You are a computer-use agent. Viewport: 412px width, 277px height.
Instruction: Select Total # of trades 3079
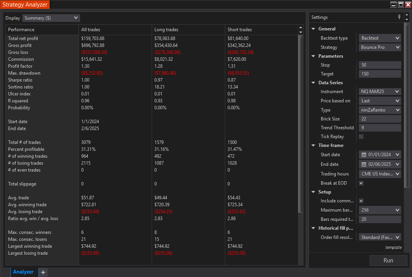[x=86, y=142]
